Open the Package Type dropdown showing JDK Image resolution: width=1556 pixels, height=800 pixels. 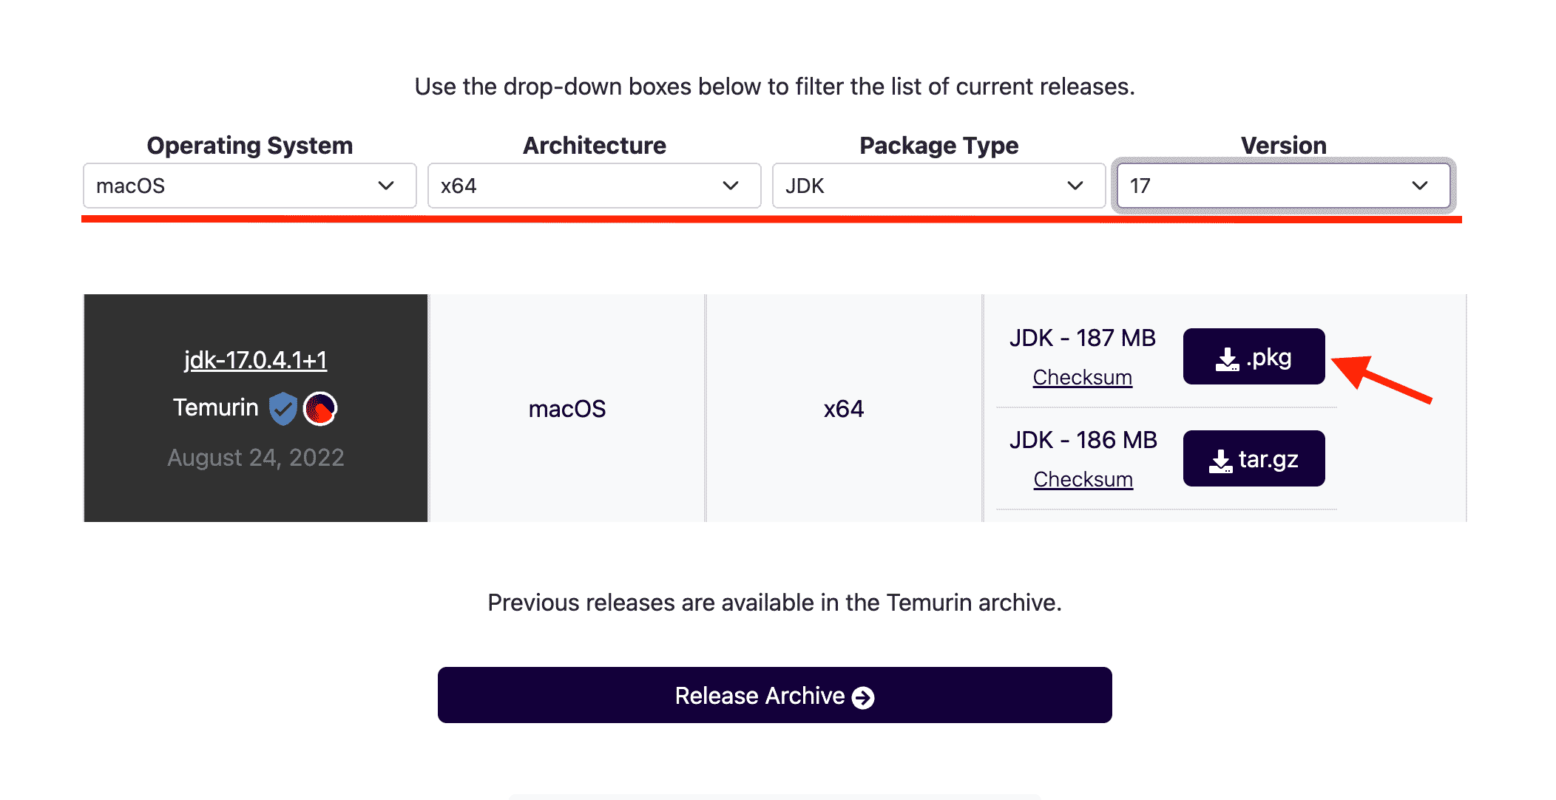[938, 186]
